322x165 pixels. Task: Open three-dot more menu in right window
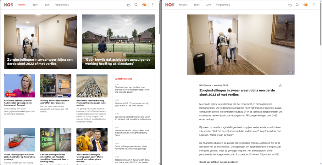click(x=314, y=5)
